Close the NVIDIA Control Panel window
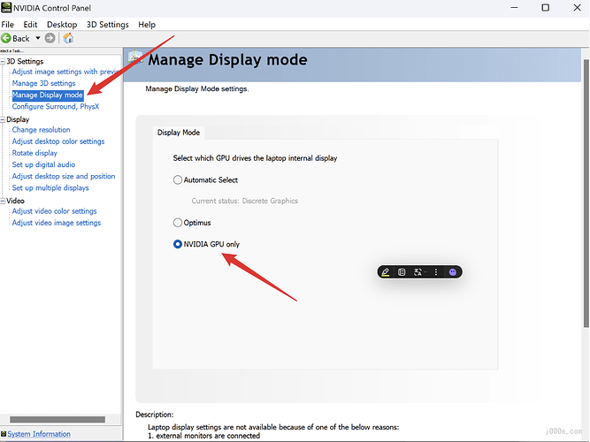Image resolution: width=590 pixels, height=442 pixels. (x=578, y=8)
